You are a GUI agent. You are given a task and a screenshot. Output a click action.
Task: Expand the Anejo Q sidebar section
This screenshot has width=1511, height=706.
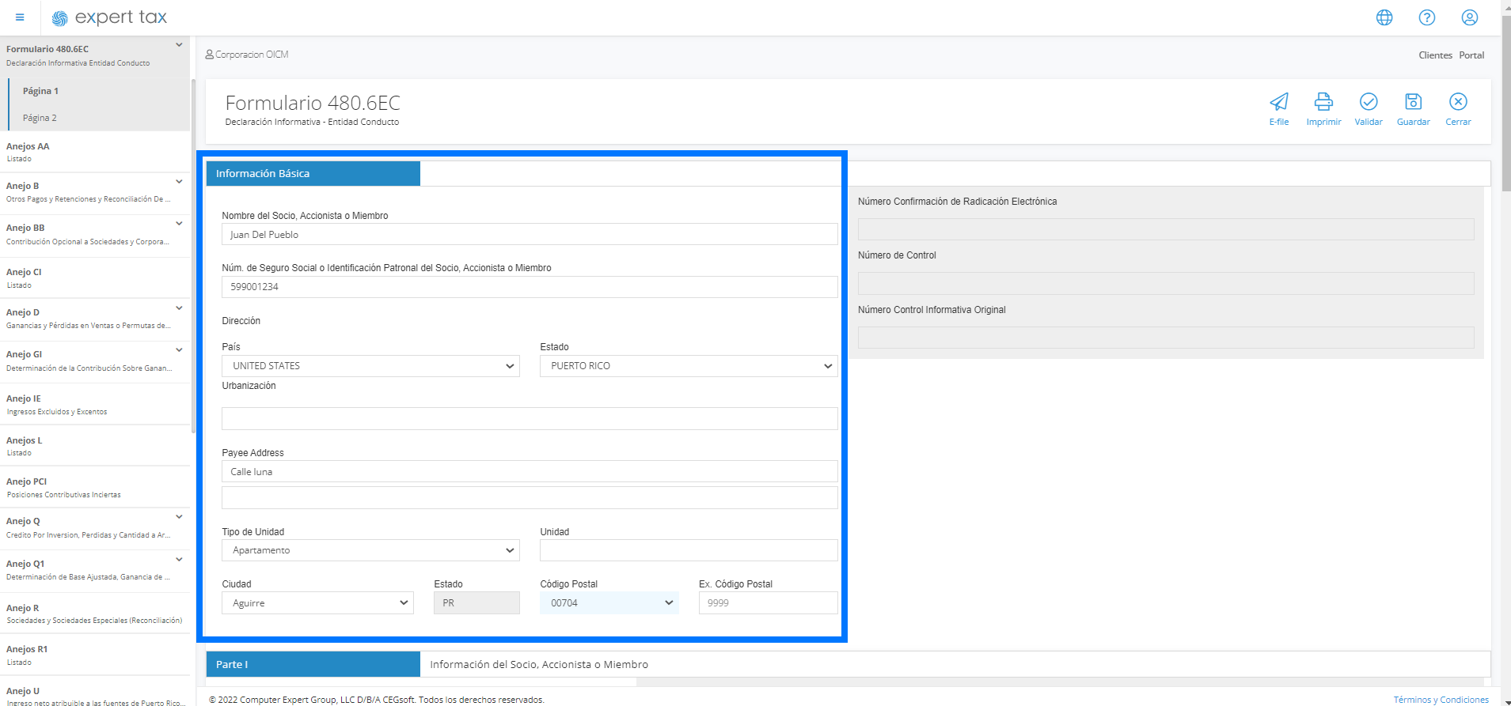coord(179,517)
